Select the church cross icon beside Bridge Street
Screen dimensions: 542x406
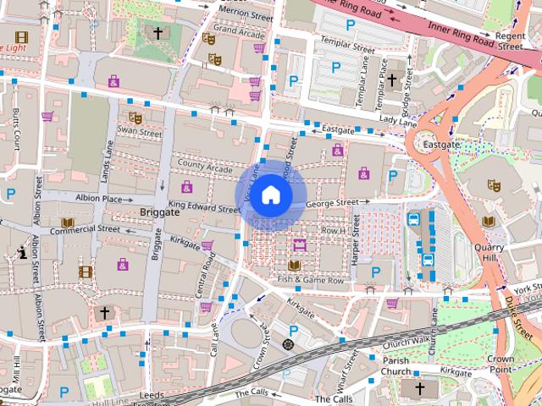[x=391, y=80]
